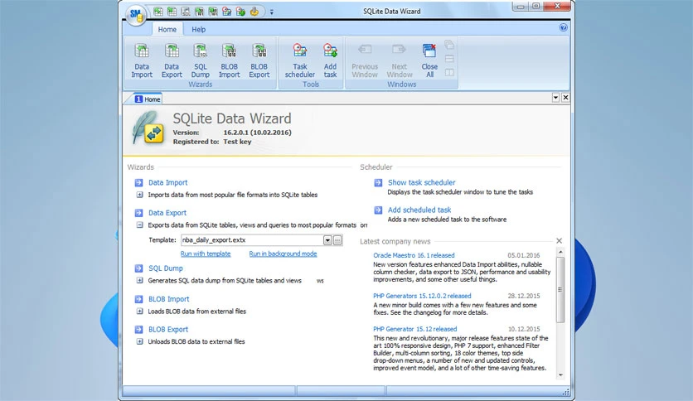The image size is (693, 401).
Task: Switch to the Home ribbon tab
Action: tap(167, 29)
